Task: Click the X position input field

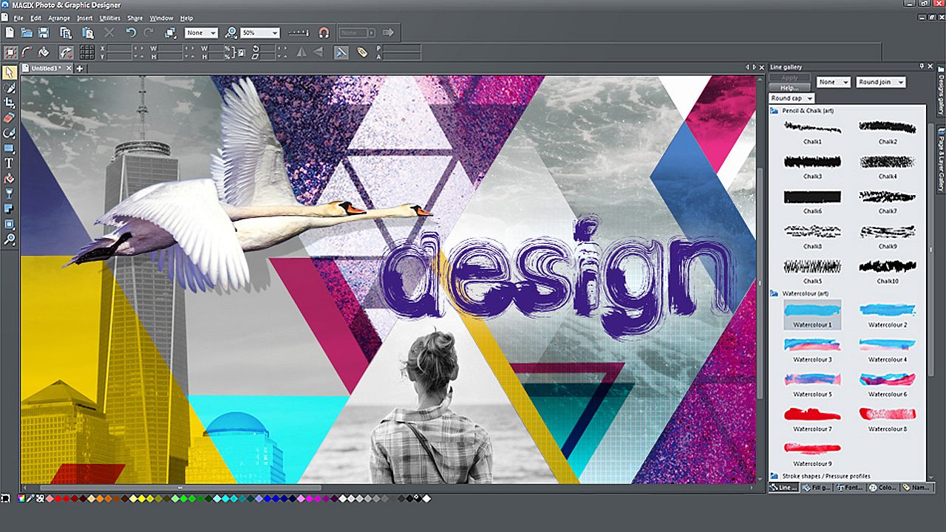Action: point(120,48)
